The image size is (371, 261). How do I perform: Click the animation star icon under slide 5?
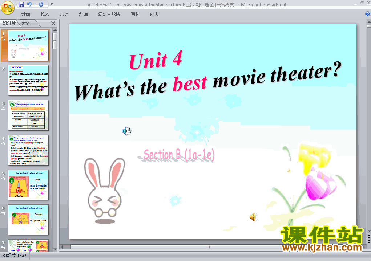coord(3,178)
